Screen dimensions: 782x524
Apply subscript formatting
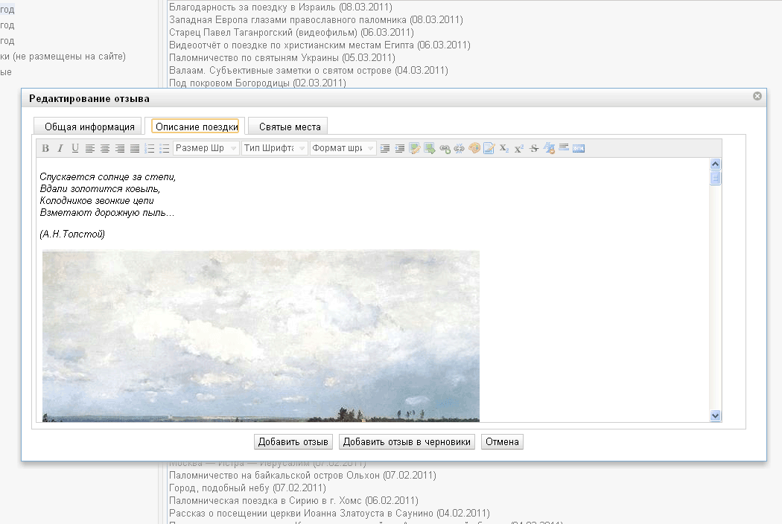[x=504, y=149]
